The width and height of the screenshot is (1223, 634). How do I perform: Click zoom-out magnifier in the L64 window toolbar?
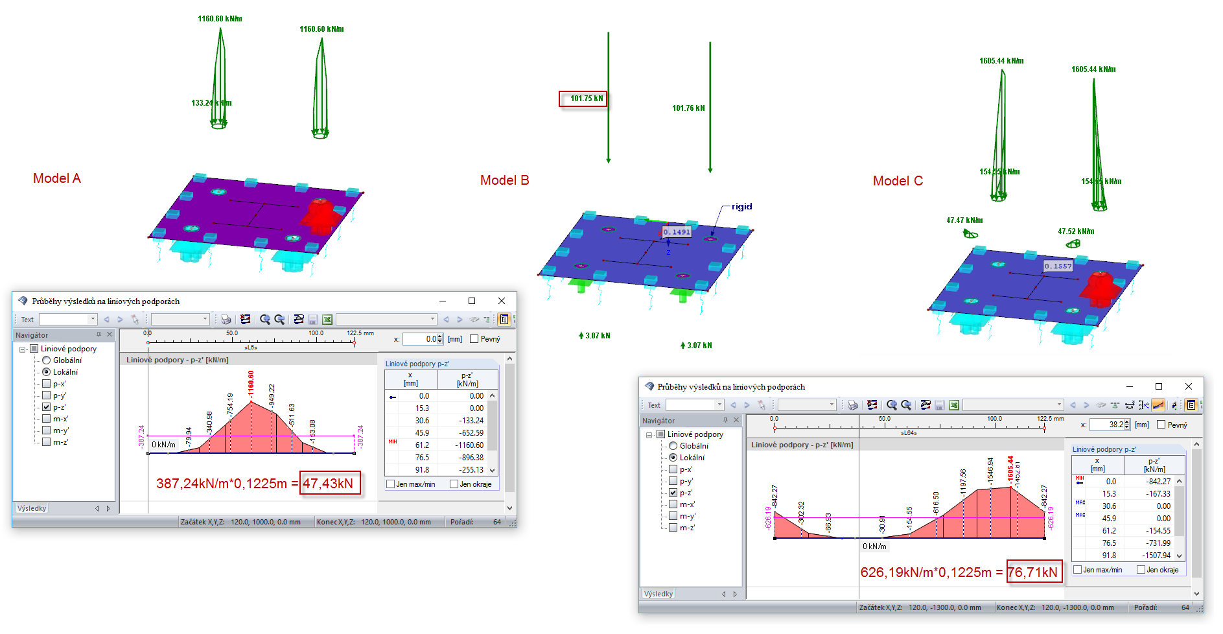(x=906, y=405)
